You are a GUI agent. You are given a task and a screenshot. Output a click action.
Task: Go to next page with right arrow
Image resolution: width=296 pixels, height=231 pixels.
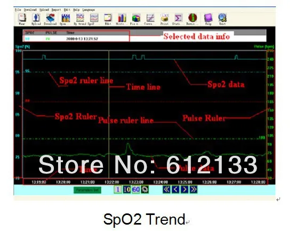[x=185, y=189]
